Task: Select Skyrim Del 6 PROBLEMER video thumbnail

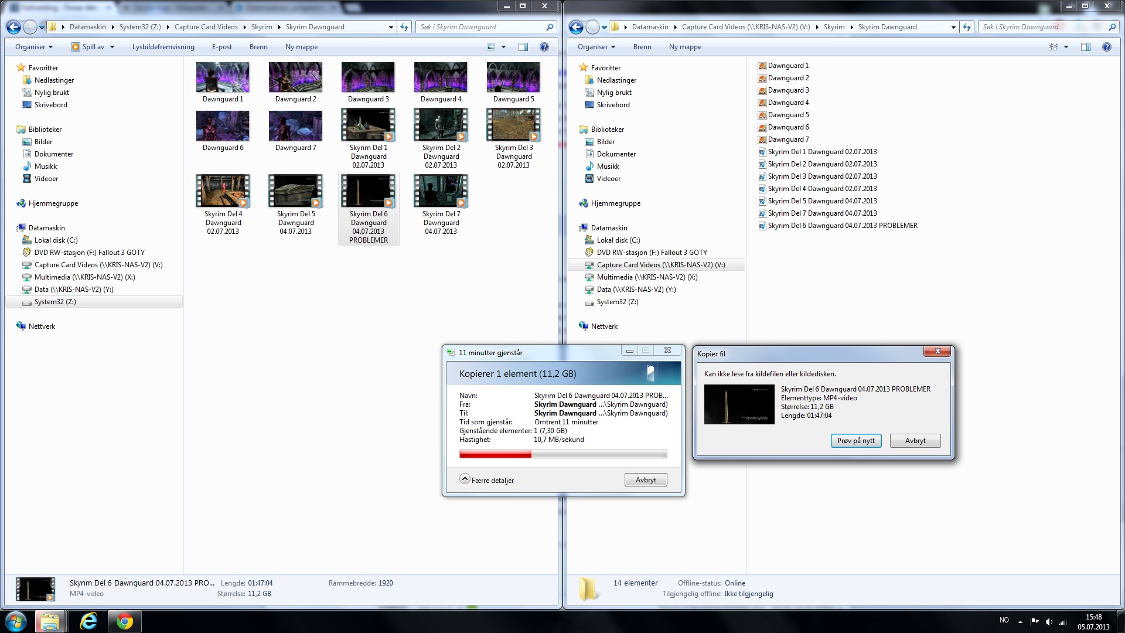Action: point(368,191)
